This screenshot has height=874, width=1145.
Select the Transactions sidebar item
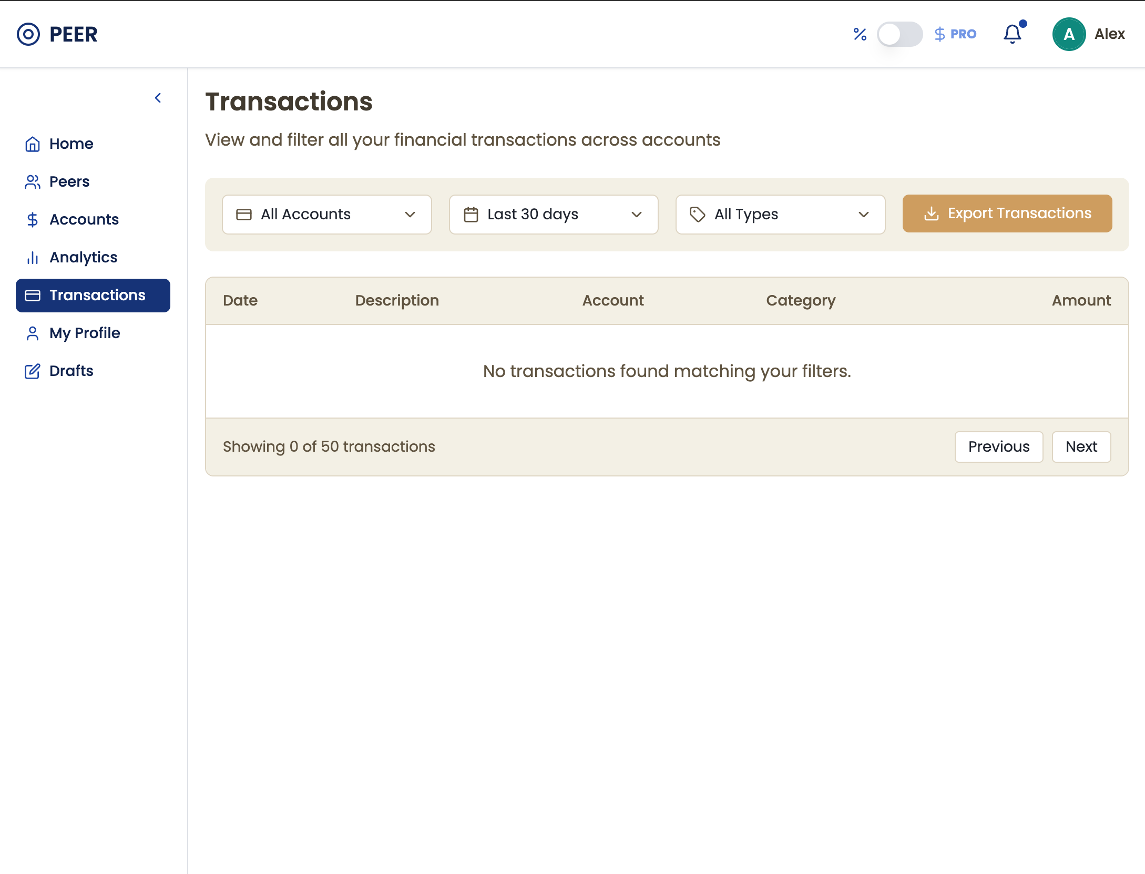point(93,296)
